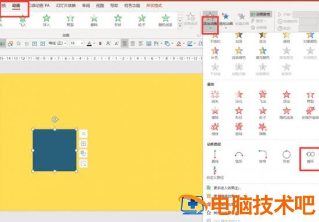319x222 pixels.
Task: Pick the 飞出 (Fly Out) exit effect
Action: pos(263,96)
